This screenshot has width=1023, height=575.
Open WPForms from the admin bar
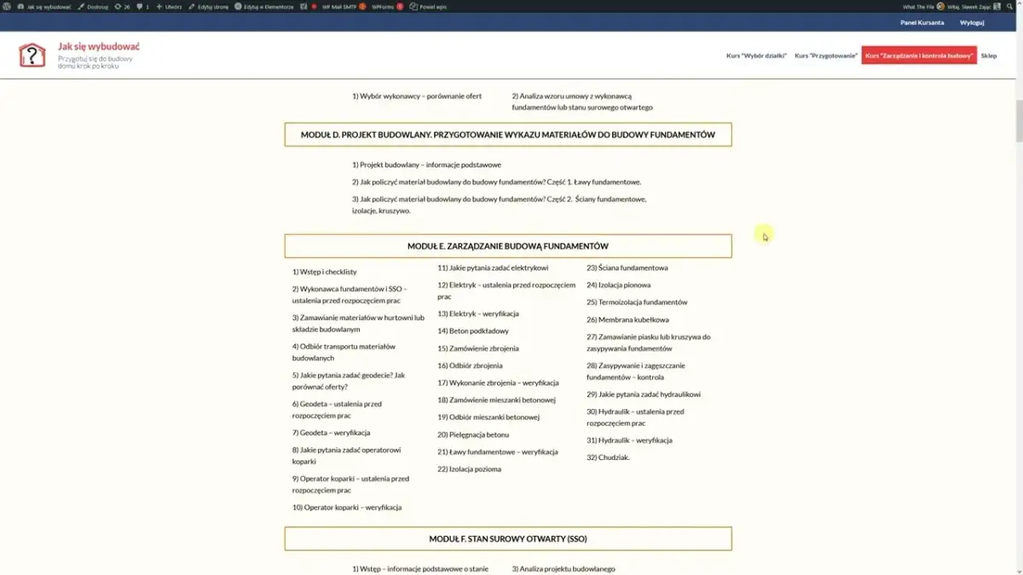[382, 5]
